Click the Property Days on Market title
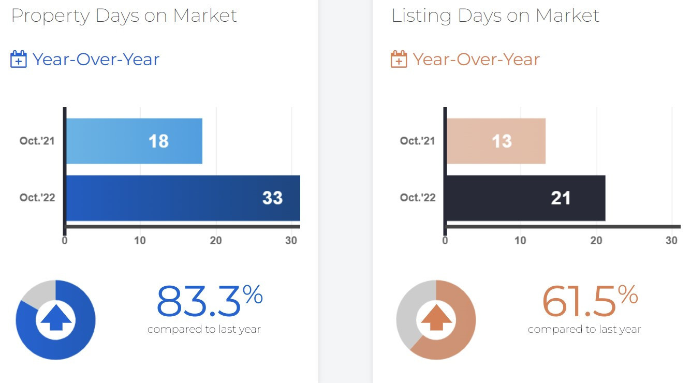691x383 pixels. point(124,16)
